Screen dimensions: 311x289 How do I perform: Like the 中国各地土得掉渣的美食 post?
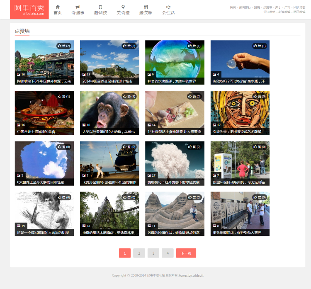tap(64, 96)
